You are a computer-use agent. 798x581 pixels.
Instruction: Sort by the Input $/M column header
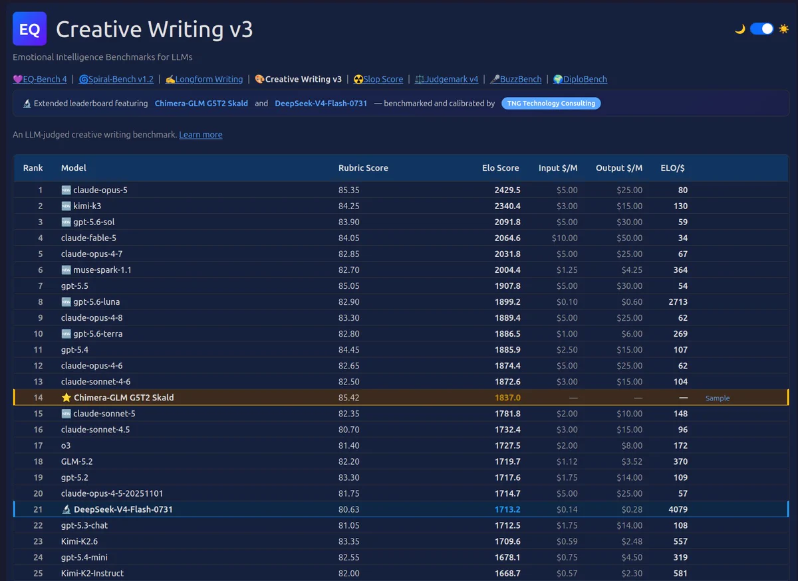point(558,168)
